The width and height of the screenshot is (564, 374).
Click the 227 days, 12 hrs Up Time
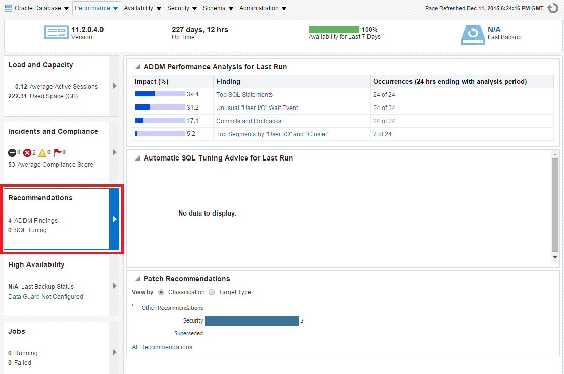199,30
